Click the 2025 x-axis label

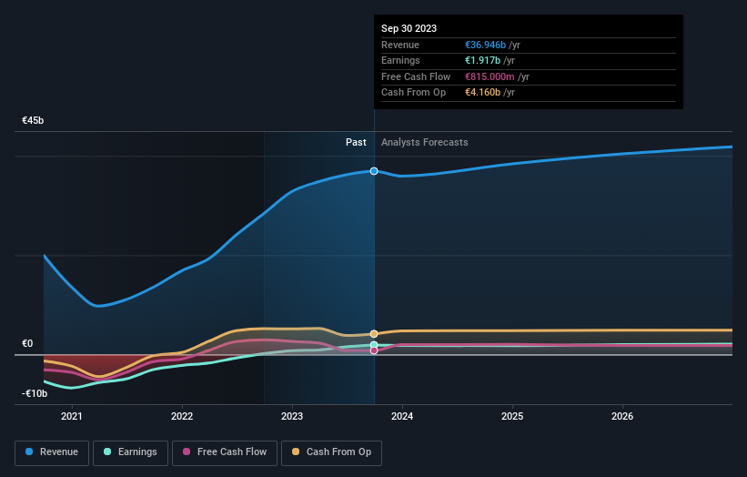click(x=512, y=417)
